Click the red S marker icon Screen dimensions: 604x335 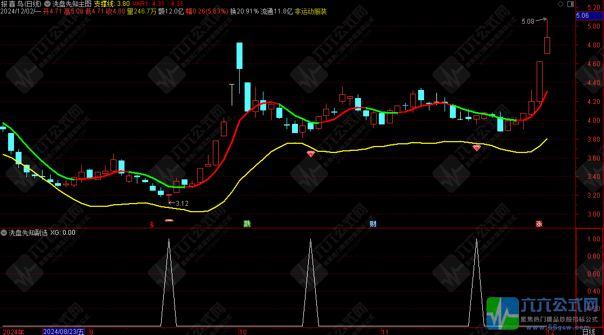[152, 224]
